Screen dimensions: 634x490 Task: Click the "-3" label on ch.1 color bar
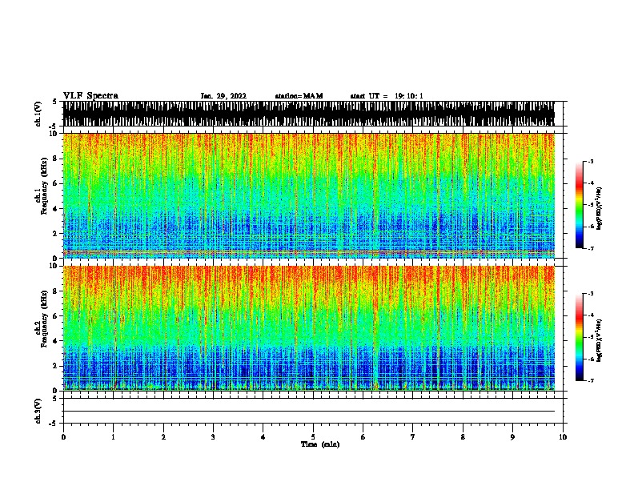tap(590, 162)
